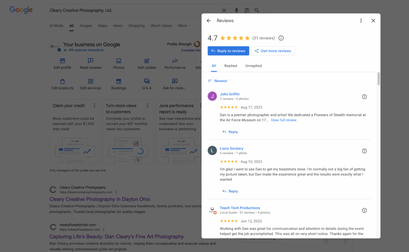Screen dimensions: 409x252
Task: Click the back arrow in Reviews panel
Action: [x=208, y=21]
